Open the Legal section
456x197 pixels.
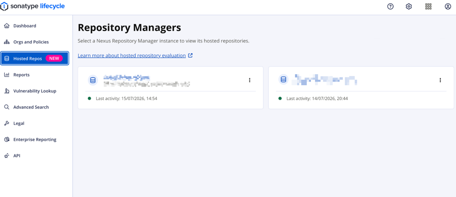pos(34,123)
